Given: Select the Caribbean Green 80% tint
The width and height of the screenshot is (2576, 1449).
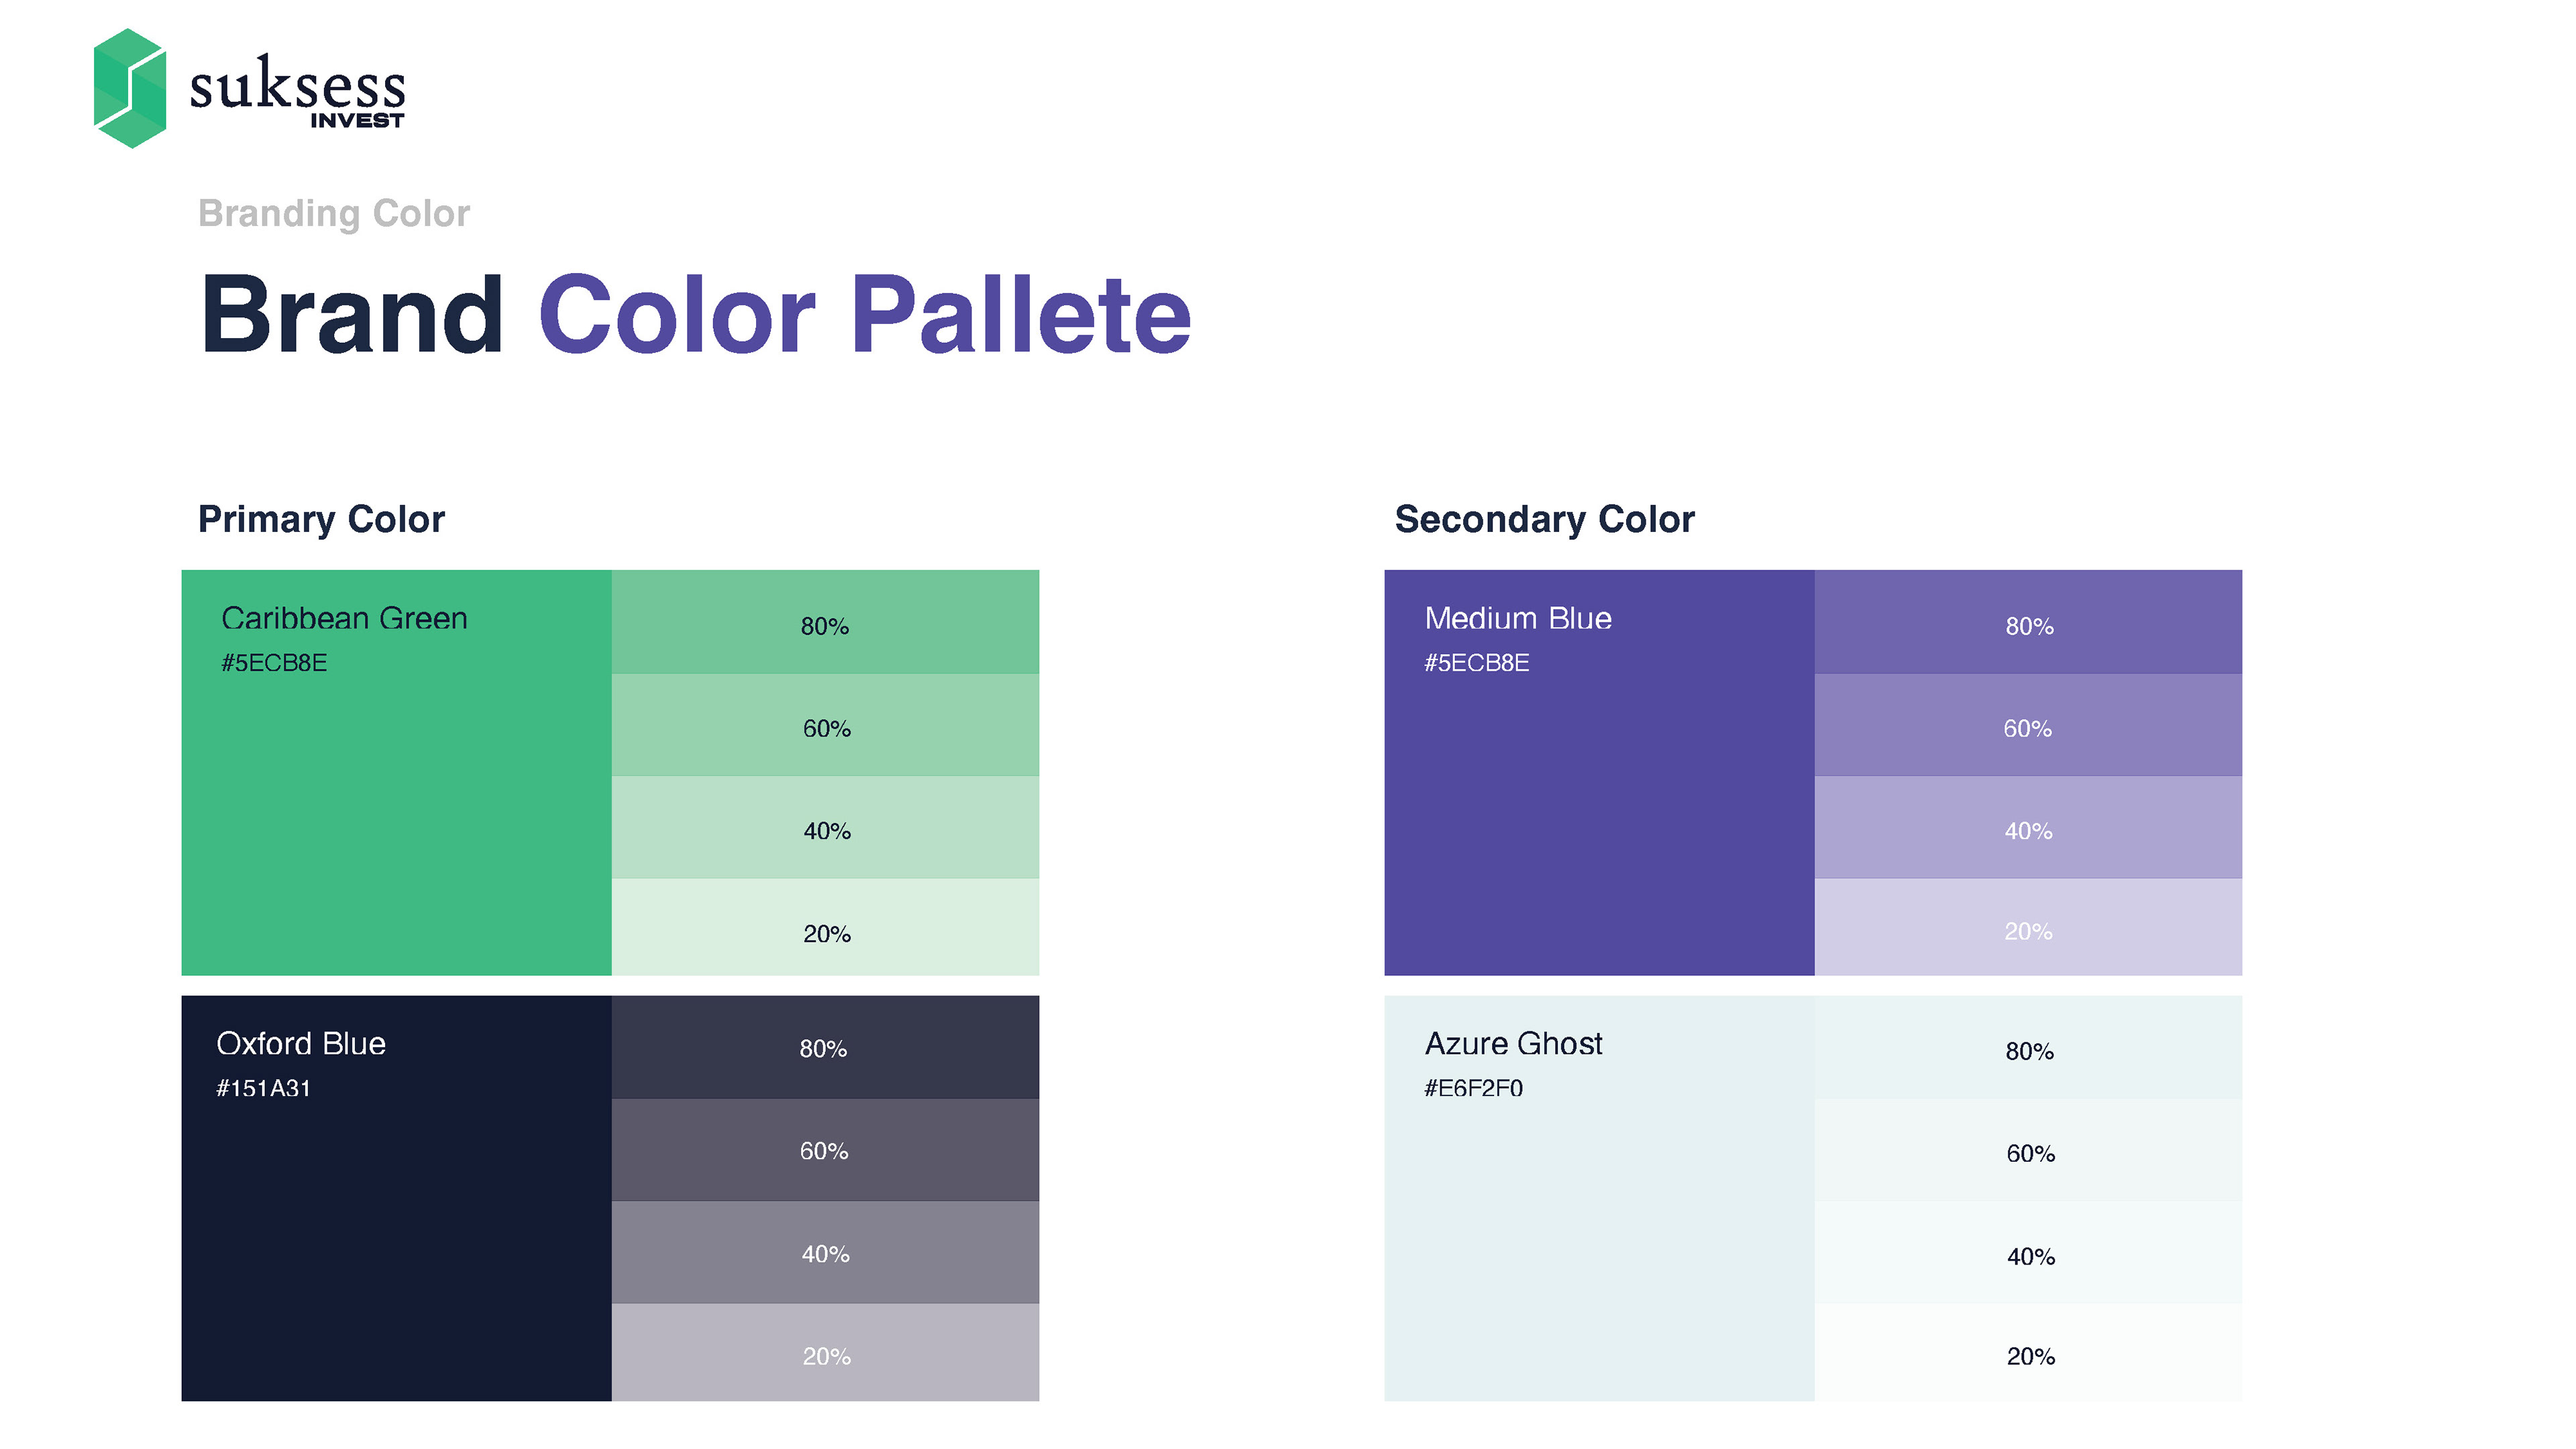Looking at the screenshot, I should [825, 622].
